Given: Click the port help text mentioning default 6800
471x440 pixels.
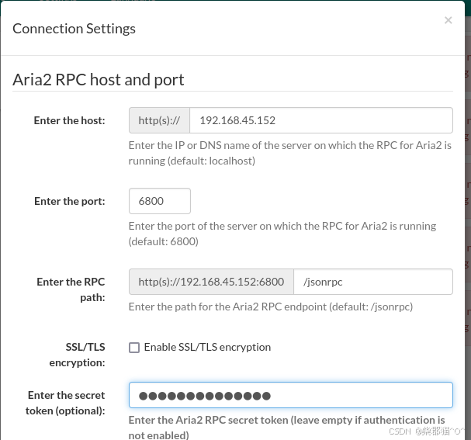Looking at the screenshot, I should (x=282, y=234).
